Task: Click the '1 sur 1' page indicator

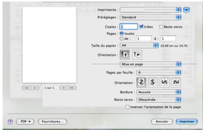Action: pyautogui.click(x=49, y=88)
